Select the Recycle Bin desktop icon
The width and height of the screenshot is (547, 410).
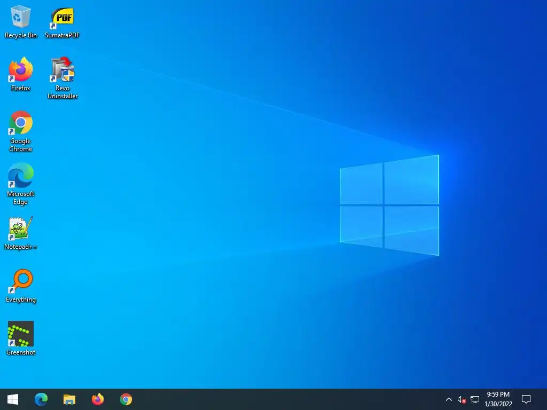[21, 21]
